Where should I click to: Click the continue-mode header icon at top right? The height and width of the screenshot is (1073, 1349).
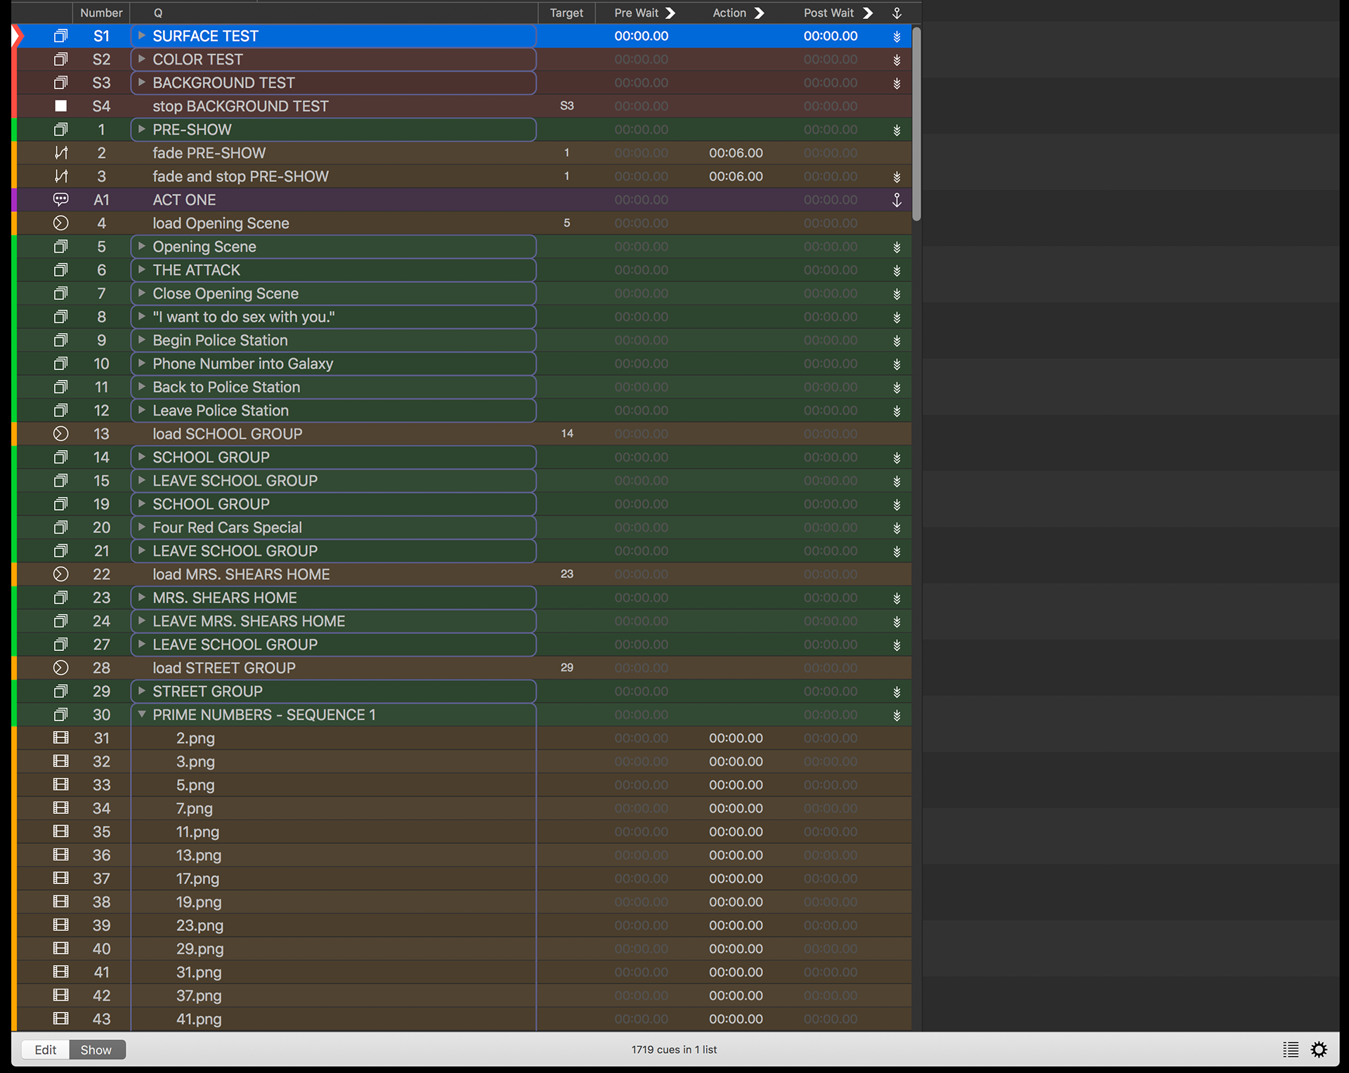[x=897, y=13]
